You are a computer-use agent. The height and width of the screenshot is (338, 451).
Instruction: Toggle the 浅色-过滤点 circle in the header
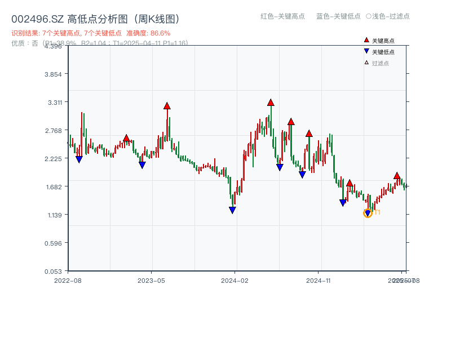368,16
